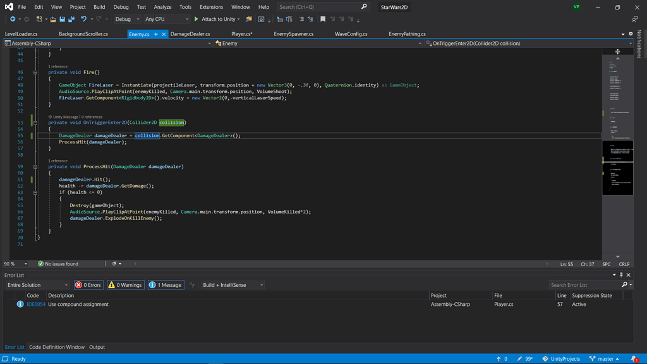Click the pending changes pencil in status bar
The image size is (647, 364).
click(x=519, y=359)
